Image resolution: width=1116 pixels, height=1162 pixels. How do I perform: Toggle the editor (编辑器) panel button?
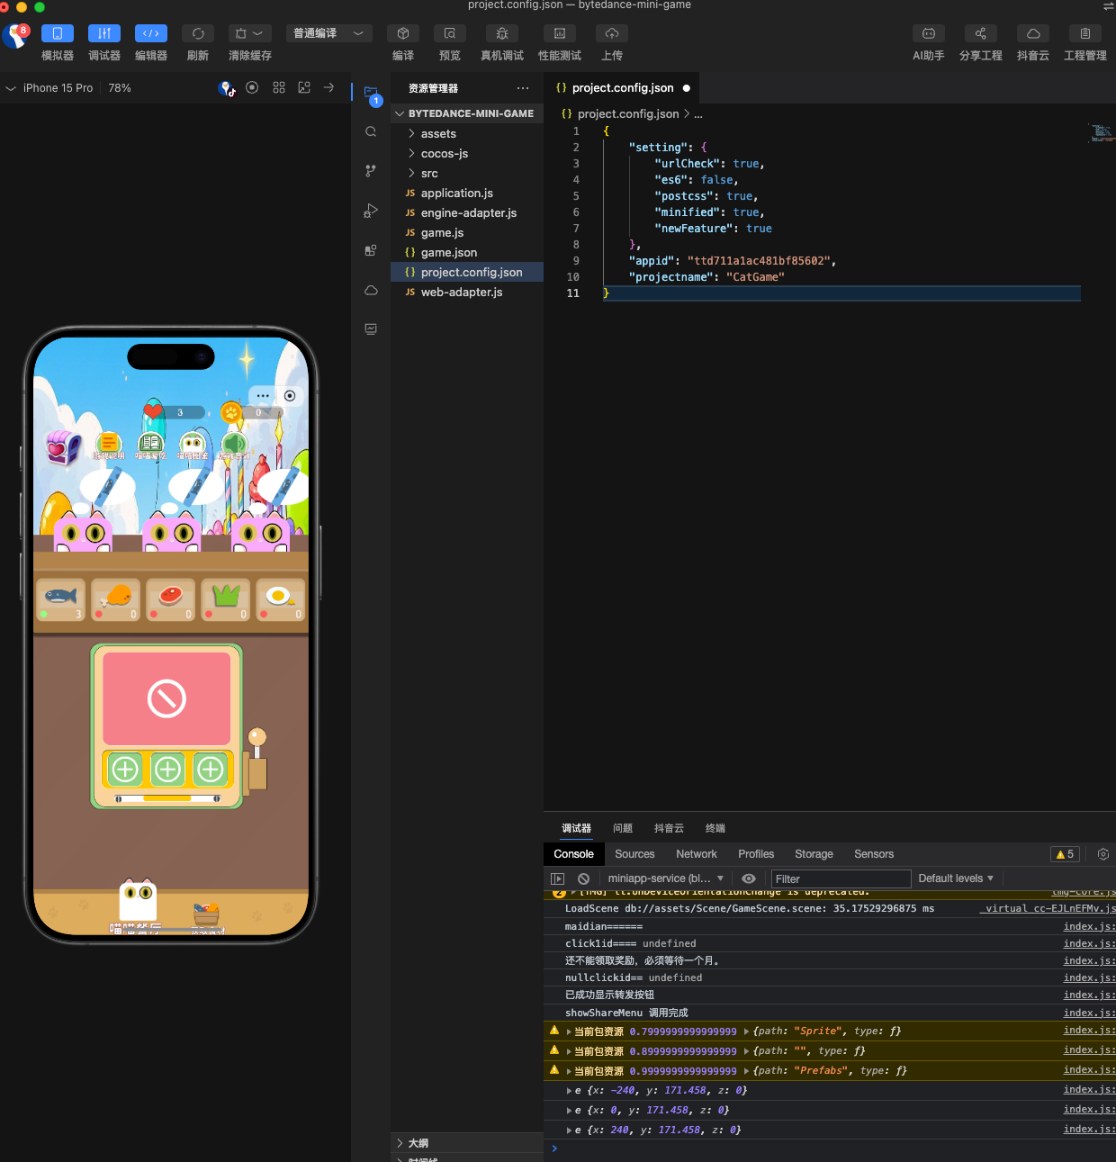151,33
